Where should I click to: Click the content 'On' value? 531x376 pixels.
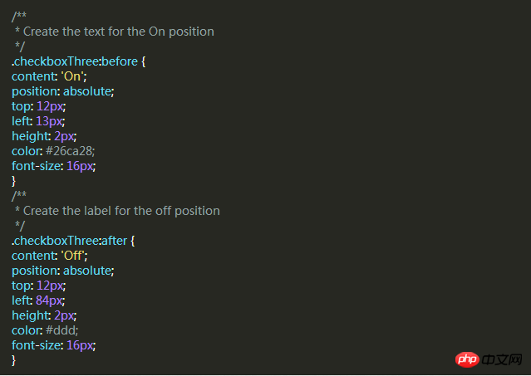coord(73,76)
